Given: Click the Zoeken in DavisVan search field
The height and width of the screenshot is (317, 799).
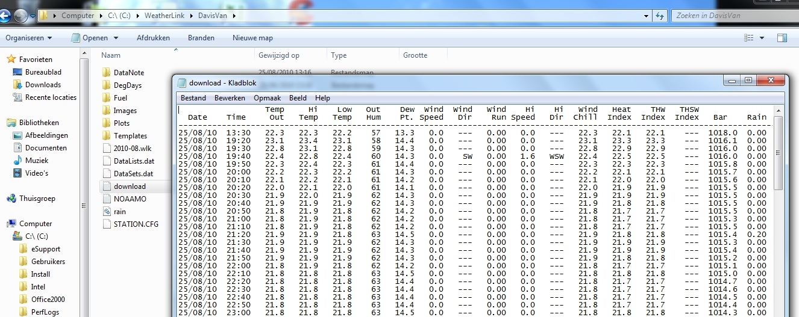Looking at the screenshot, I should (733, 16).
